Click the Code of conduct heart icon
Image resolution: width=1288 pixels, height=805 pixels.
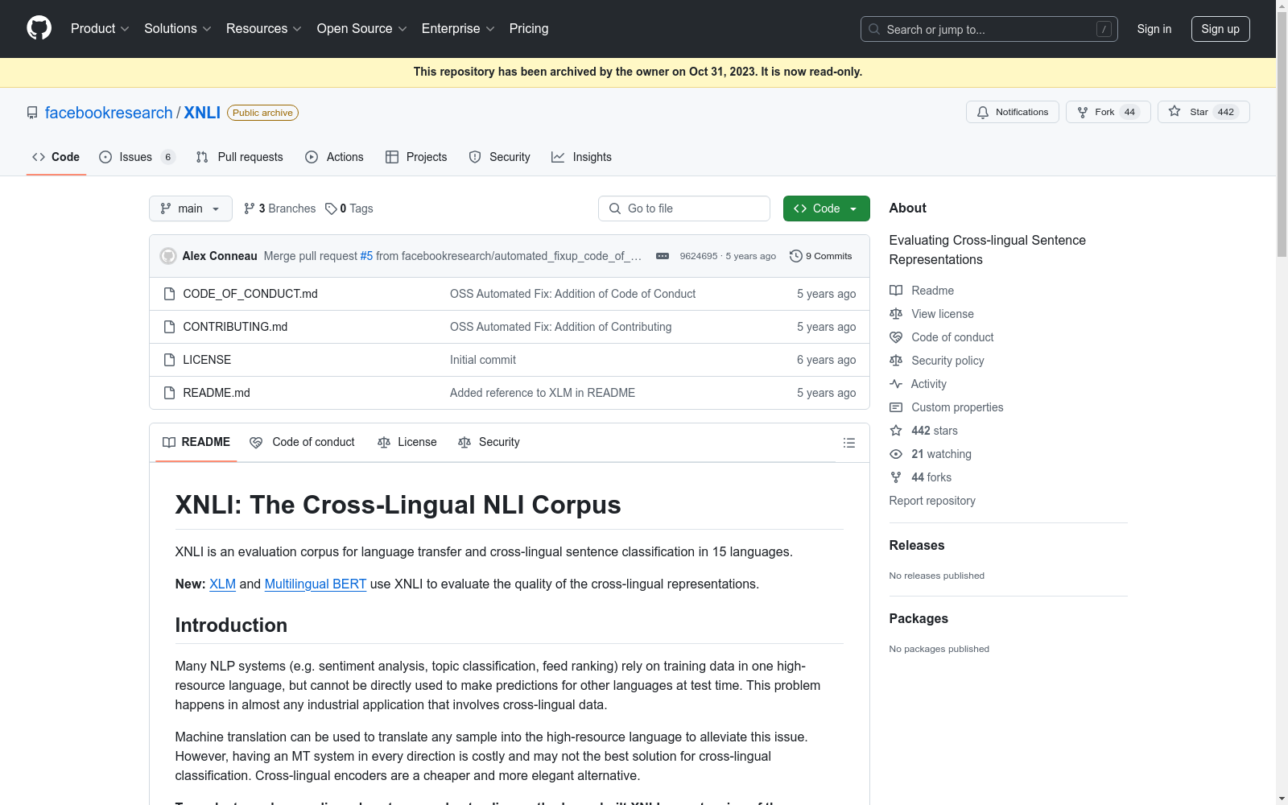(896, 337)
